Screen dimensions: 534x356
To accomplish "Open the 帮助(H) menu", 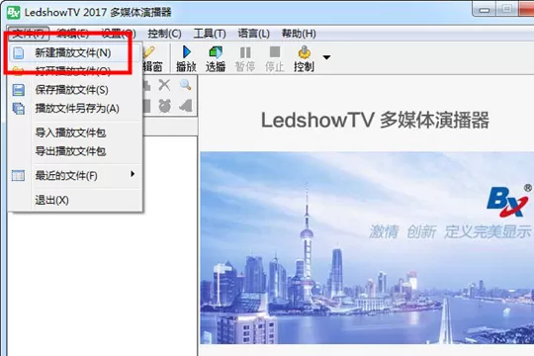I will point(299,34).
